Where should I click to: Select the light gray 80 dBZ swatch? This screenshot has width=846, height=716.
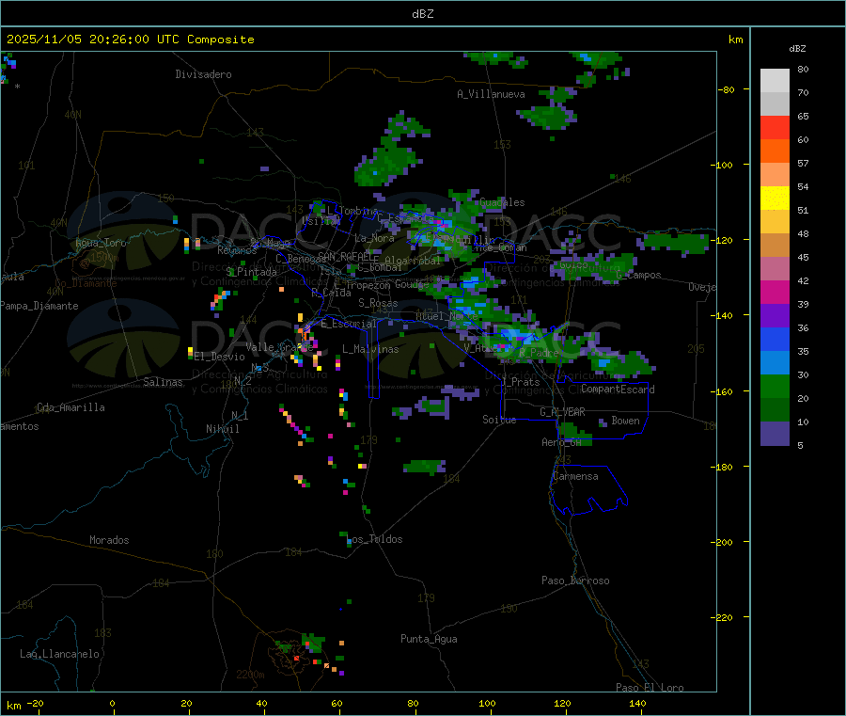(775, 81)
